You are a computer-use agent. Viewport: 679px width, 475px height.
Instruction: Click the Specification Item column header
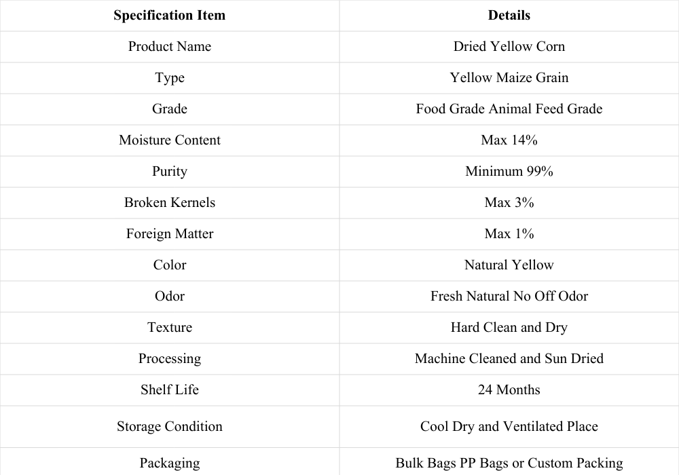click(169, 15)
